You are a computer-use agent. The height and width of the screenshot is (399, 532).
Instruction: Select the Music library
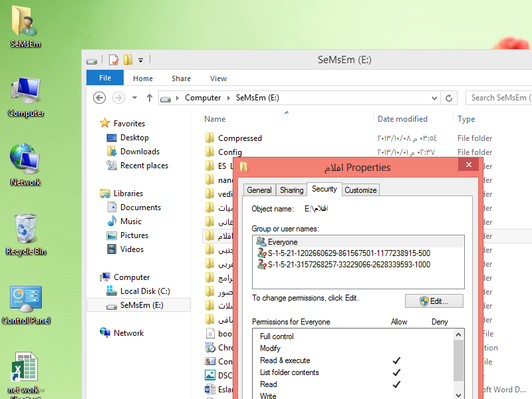124,221
